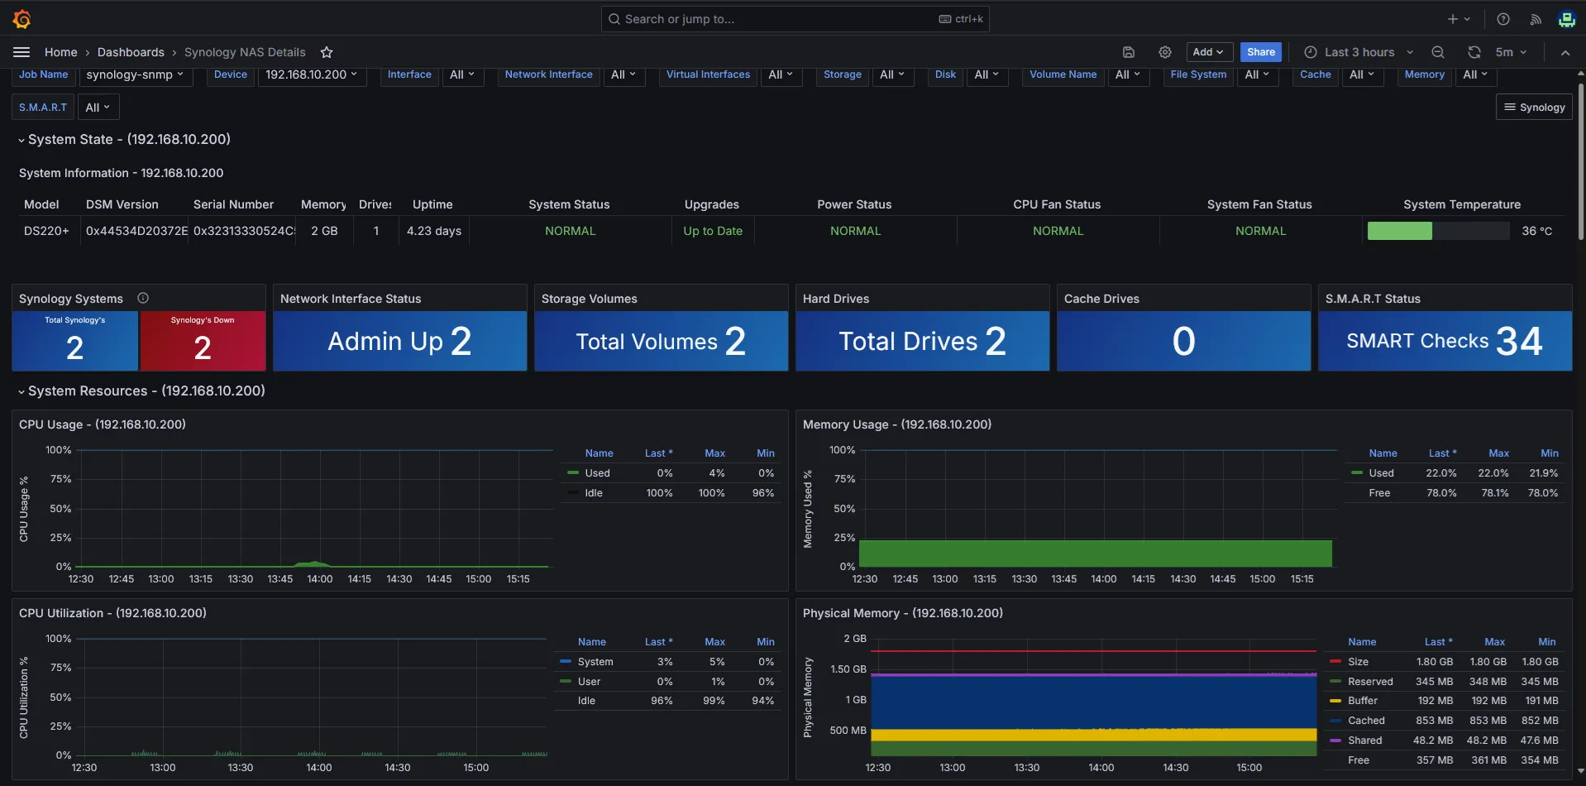
Task: Open the Last 3 hours time picker
Action: tap(1359, 52)
